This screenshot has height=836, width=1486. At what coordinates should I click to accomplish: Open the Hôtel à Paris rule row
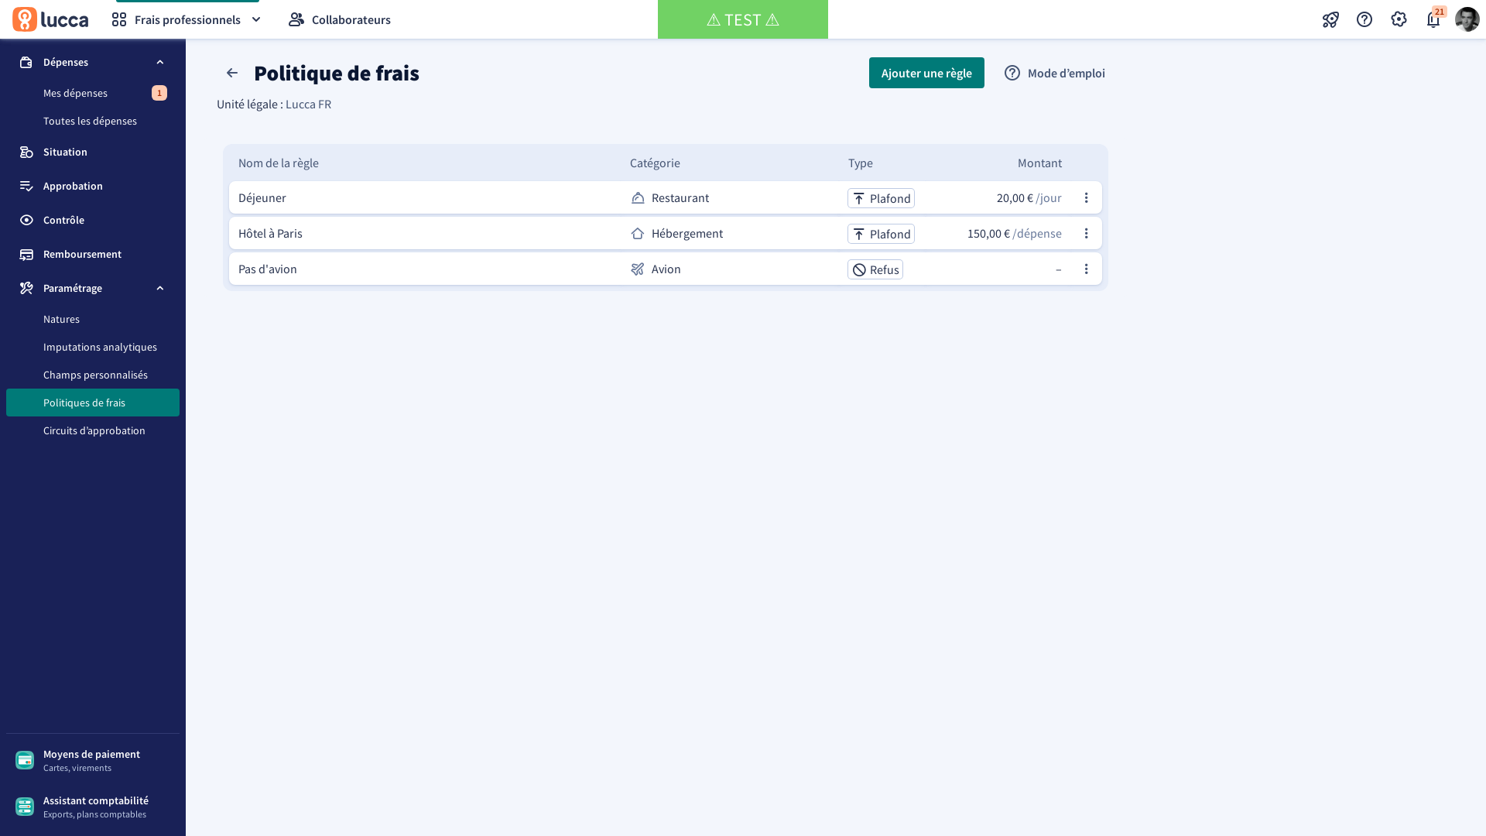(665, 233)
